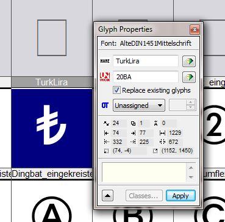225x222 pixels.
Task: Click the TurkLira cell caption
Action: click(x=52, y=82)
